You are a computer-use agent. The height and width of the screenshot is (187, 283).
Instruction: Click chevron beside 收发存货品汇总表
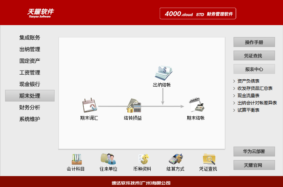click(234, 88)
